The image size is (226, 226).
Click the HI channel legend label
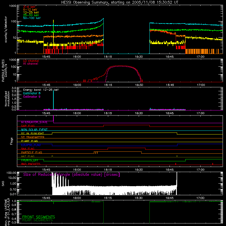tap(31, 64)
